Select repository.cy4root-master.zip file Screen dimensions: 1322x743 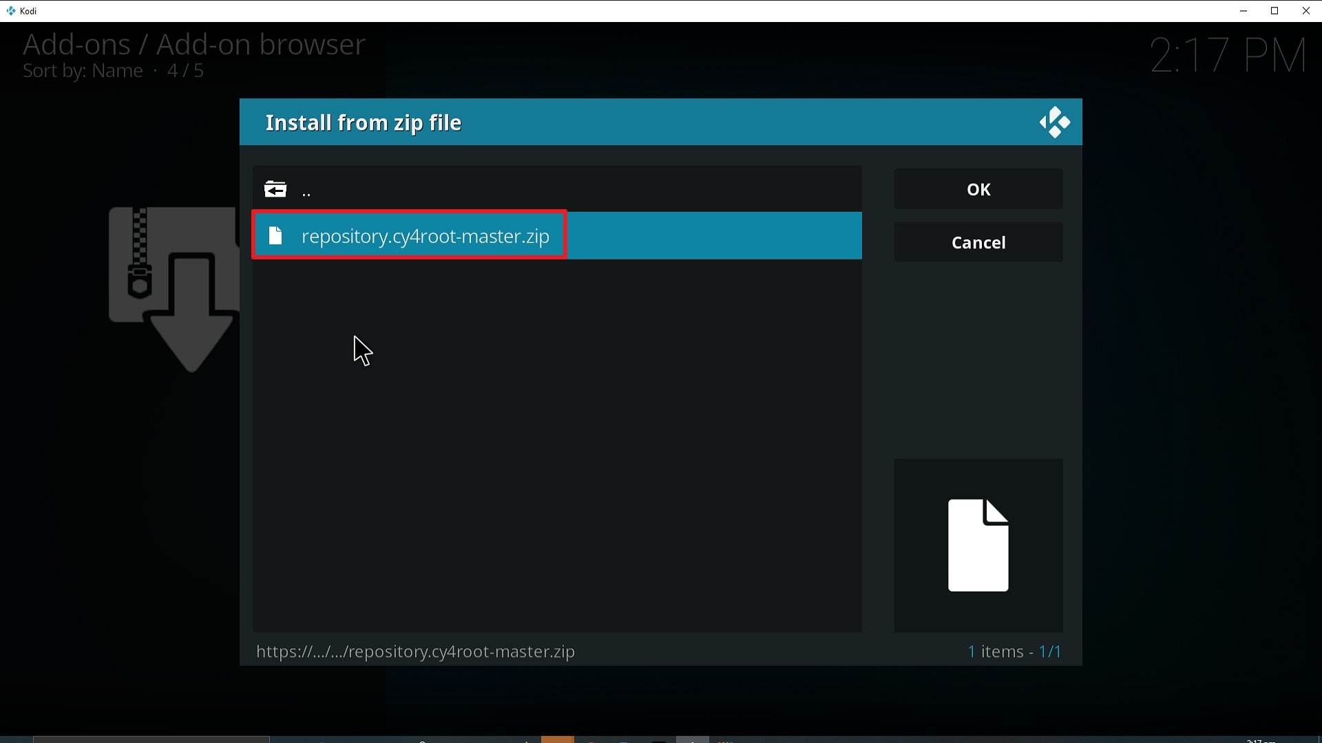(557, 236)
